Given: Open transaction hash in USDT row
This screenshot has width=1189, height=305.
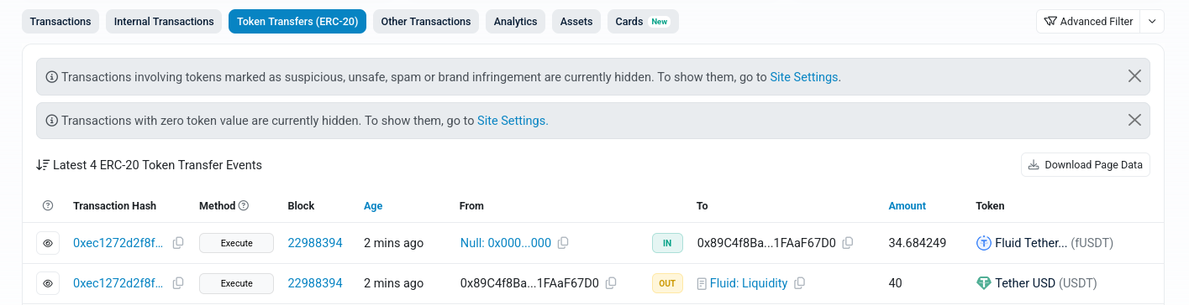Looking at the screenshot, I should (118, 283).
